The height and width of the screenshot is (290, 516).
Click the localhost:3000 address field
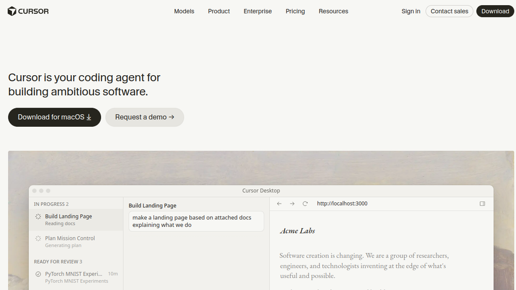point(342,203)
